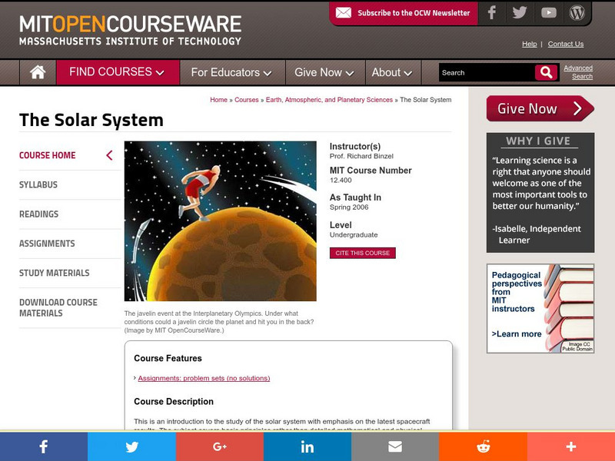
Task: Click the javelin event image caption
Action: pyautogui.click(x=219, y=322)
